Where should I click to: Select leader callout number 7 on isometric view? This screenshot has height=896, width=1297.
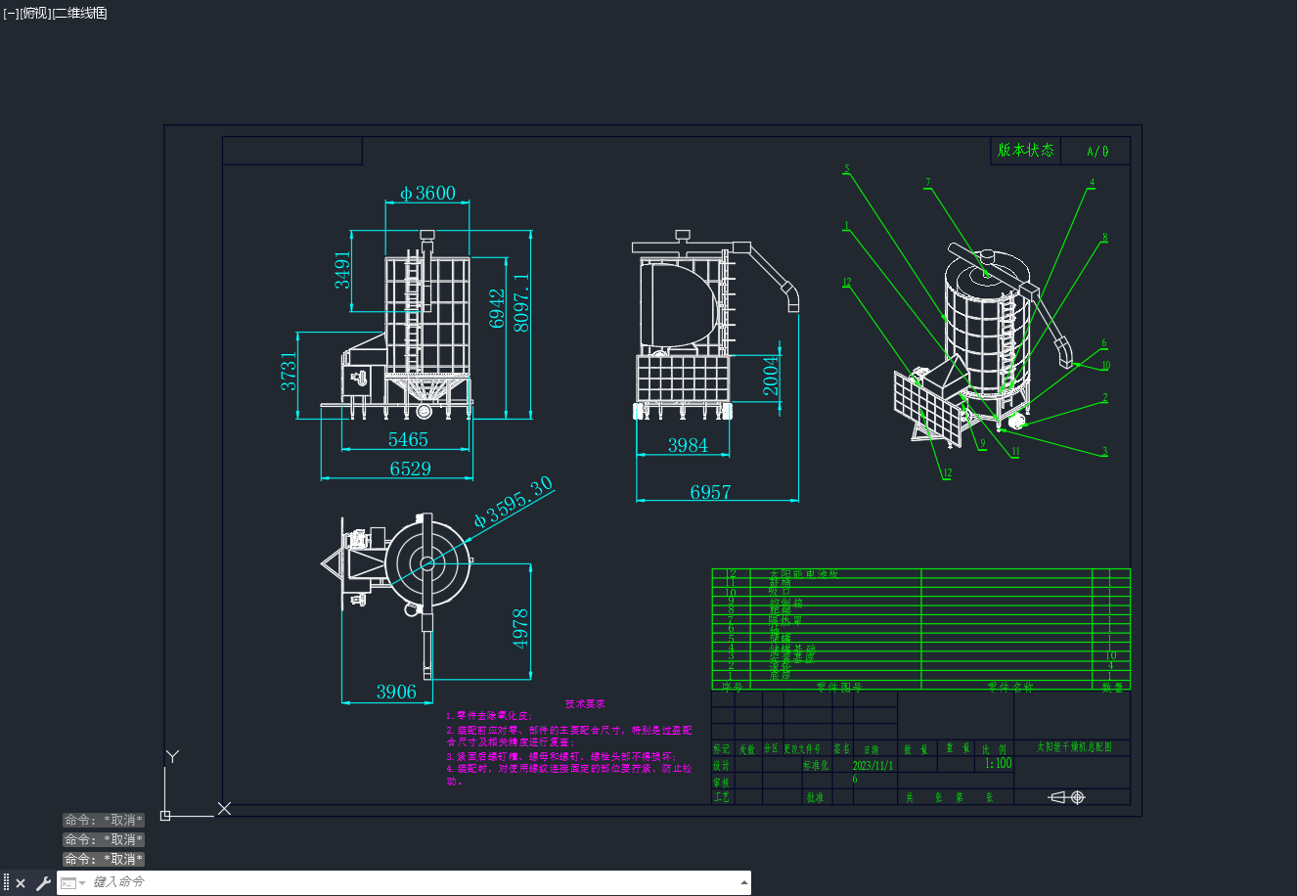[928, 183]
